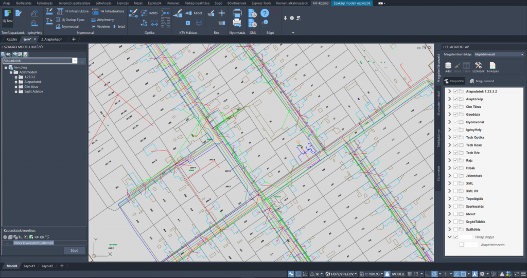This screenshot has height=278, width=527.
Task: Open the Eszközök tools icon
Action: coord(478,67)
